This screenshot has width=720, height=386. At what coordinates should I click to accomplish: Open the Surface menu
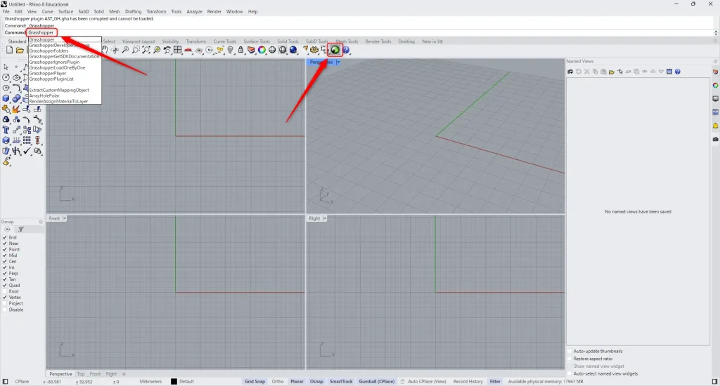coord(65,12)
